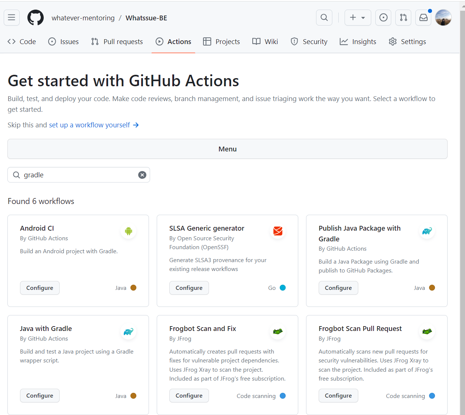Switch to the Issues tab
Image resolution: width=465 pixels, height=415 pixels.
point(64,41)
